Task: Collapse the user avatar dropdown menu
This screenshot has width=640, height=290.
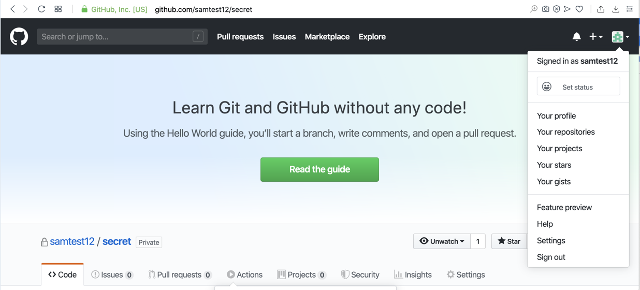Action: point(620,37)
